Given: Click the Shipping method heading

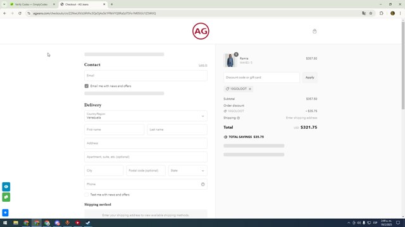Looking at the screenshot, I should [97, 204].
